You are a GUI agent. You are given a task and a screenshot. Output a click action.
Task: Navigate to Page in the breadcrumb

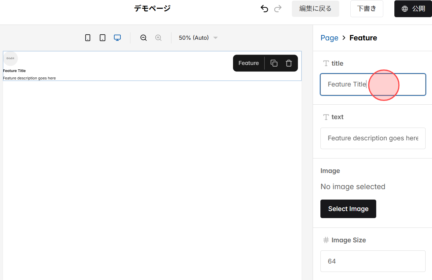tap(329, 38)
